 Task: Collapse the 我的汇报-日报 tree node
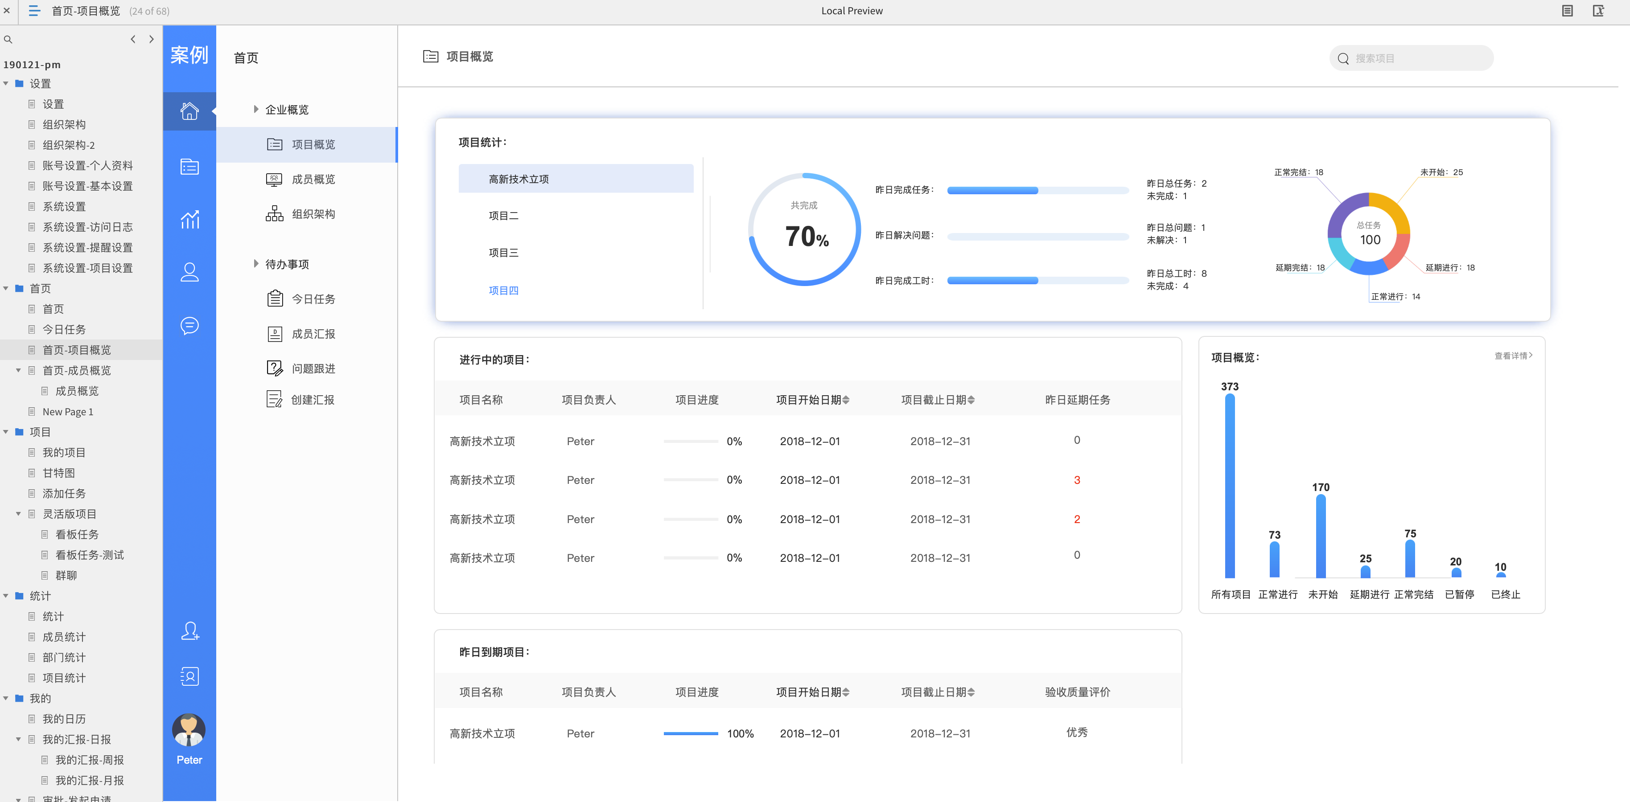click(18, 739)
